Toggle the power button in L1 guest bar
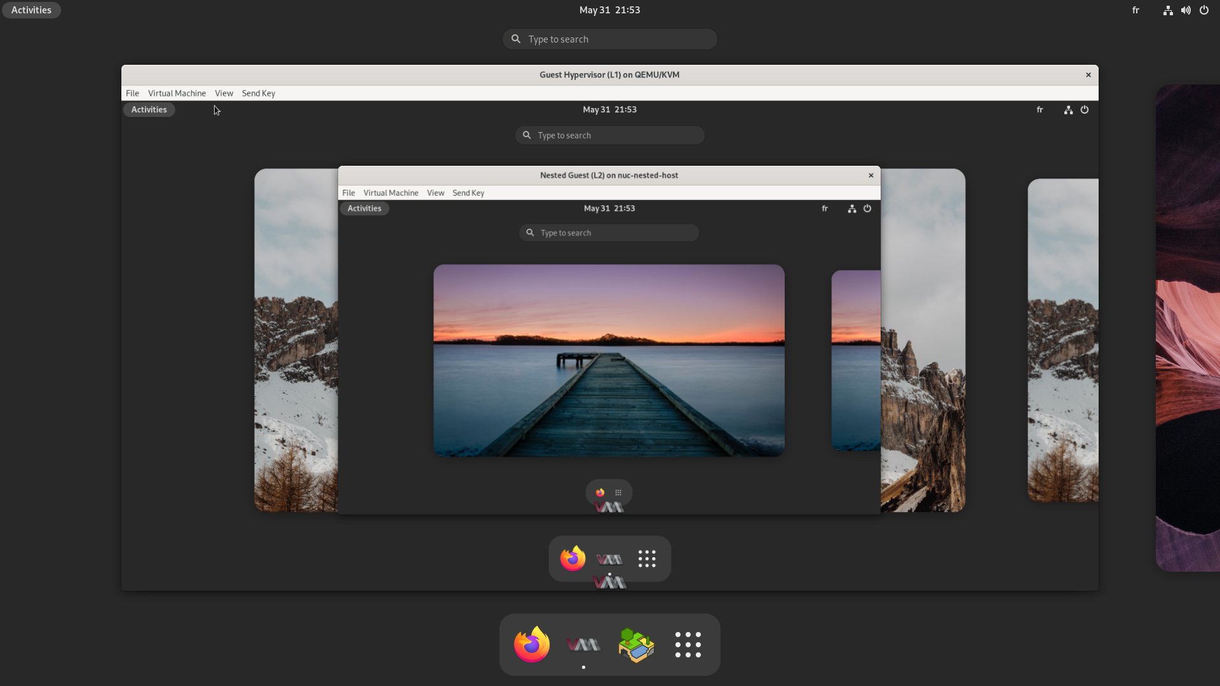 click(x=1084, y=109)
